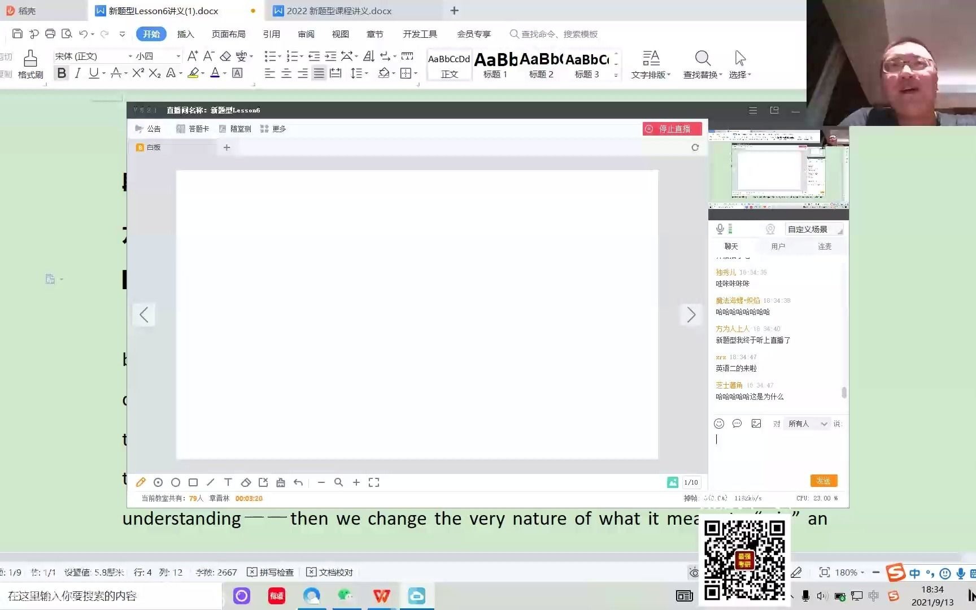
Task: Open the 引用 ribbon tab
Action: (x=271, y=34)
